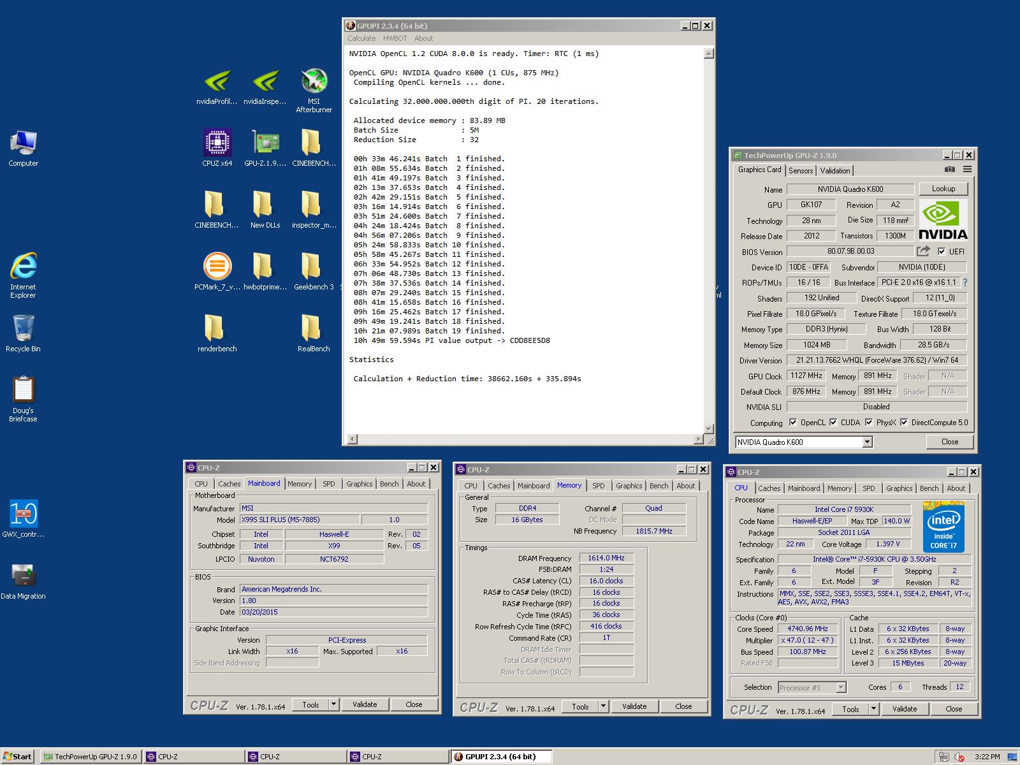Open the inspector_m folder
This screenshot has width=1020, height=765.
click(314, 210)
